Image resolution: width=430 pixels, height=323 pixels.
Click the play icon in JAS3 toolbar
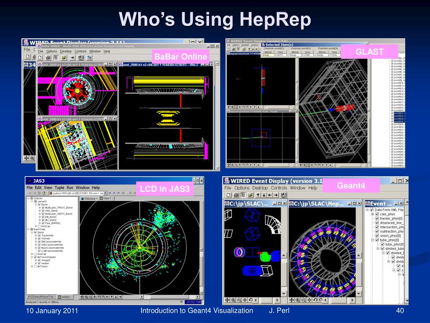tap(114, 193)
